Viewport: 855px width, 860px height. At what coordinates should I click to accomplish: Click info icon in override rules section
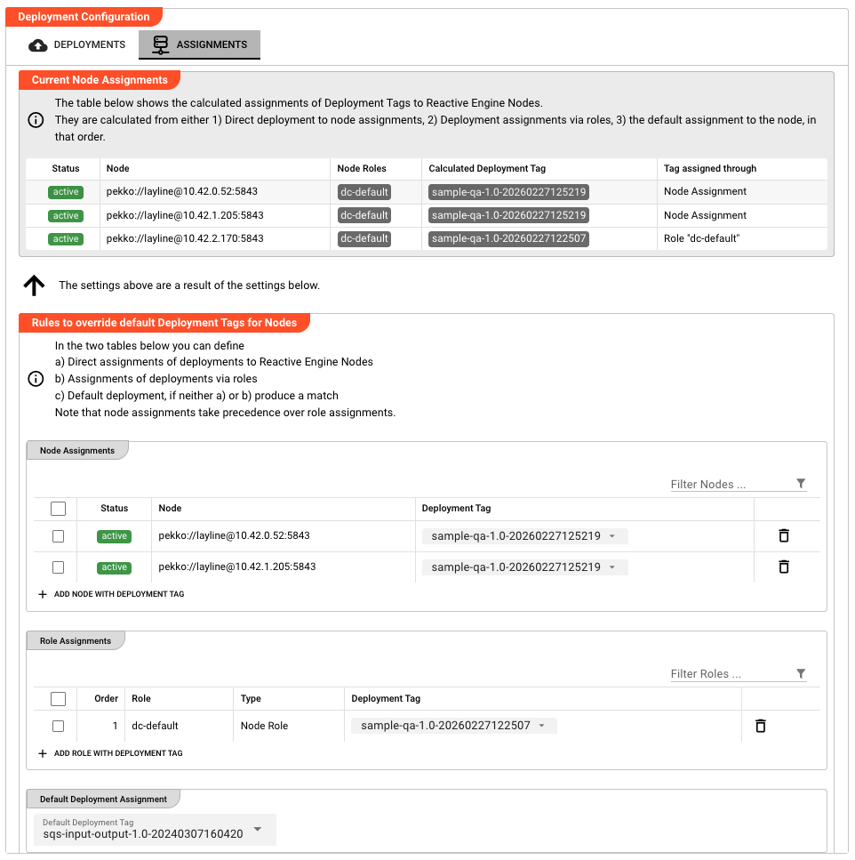tap(36, 379)
